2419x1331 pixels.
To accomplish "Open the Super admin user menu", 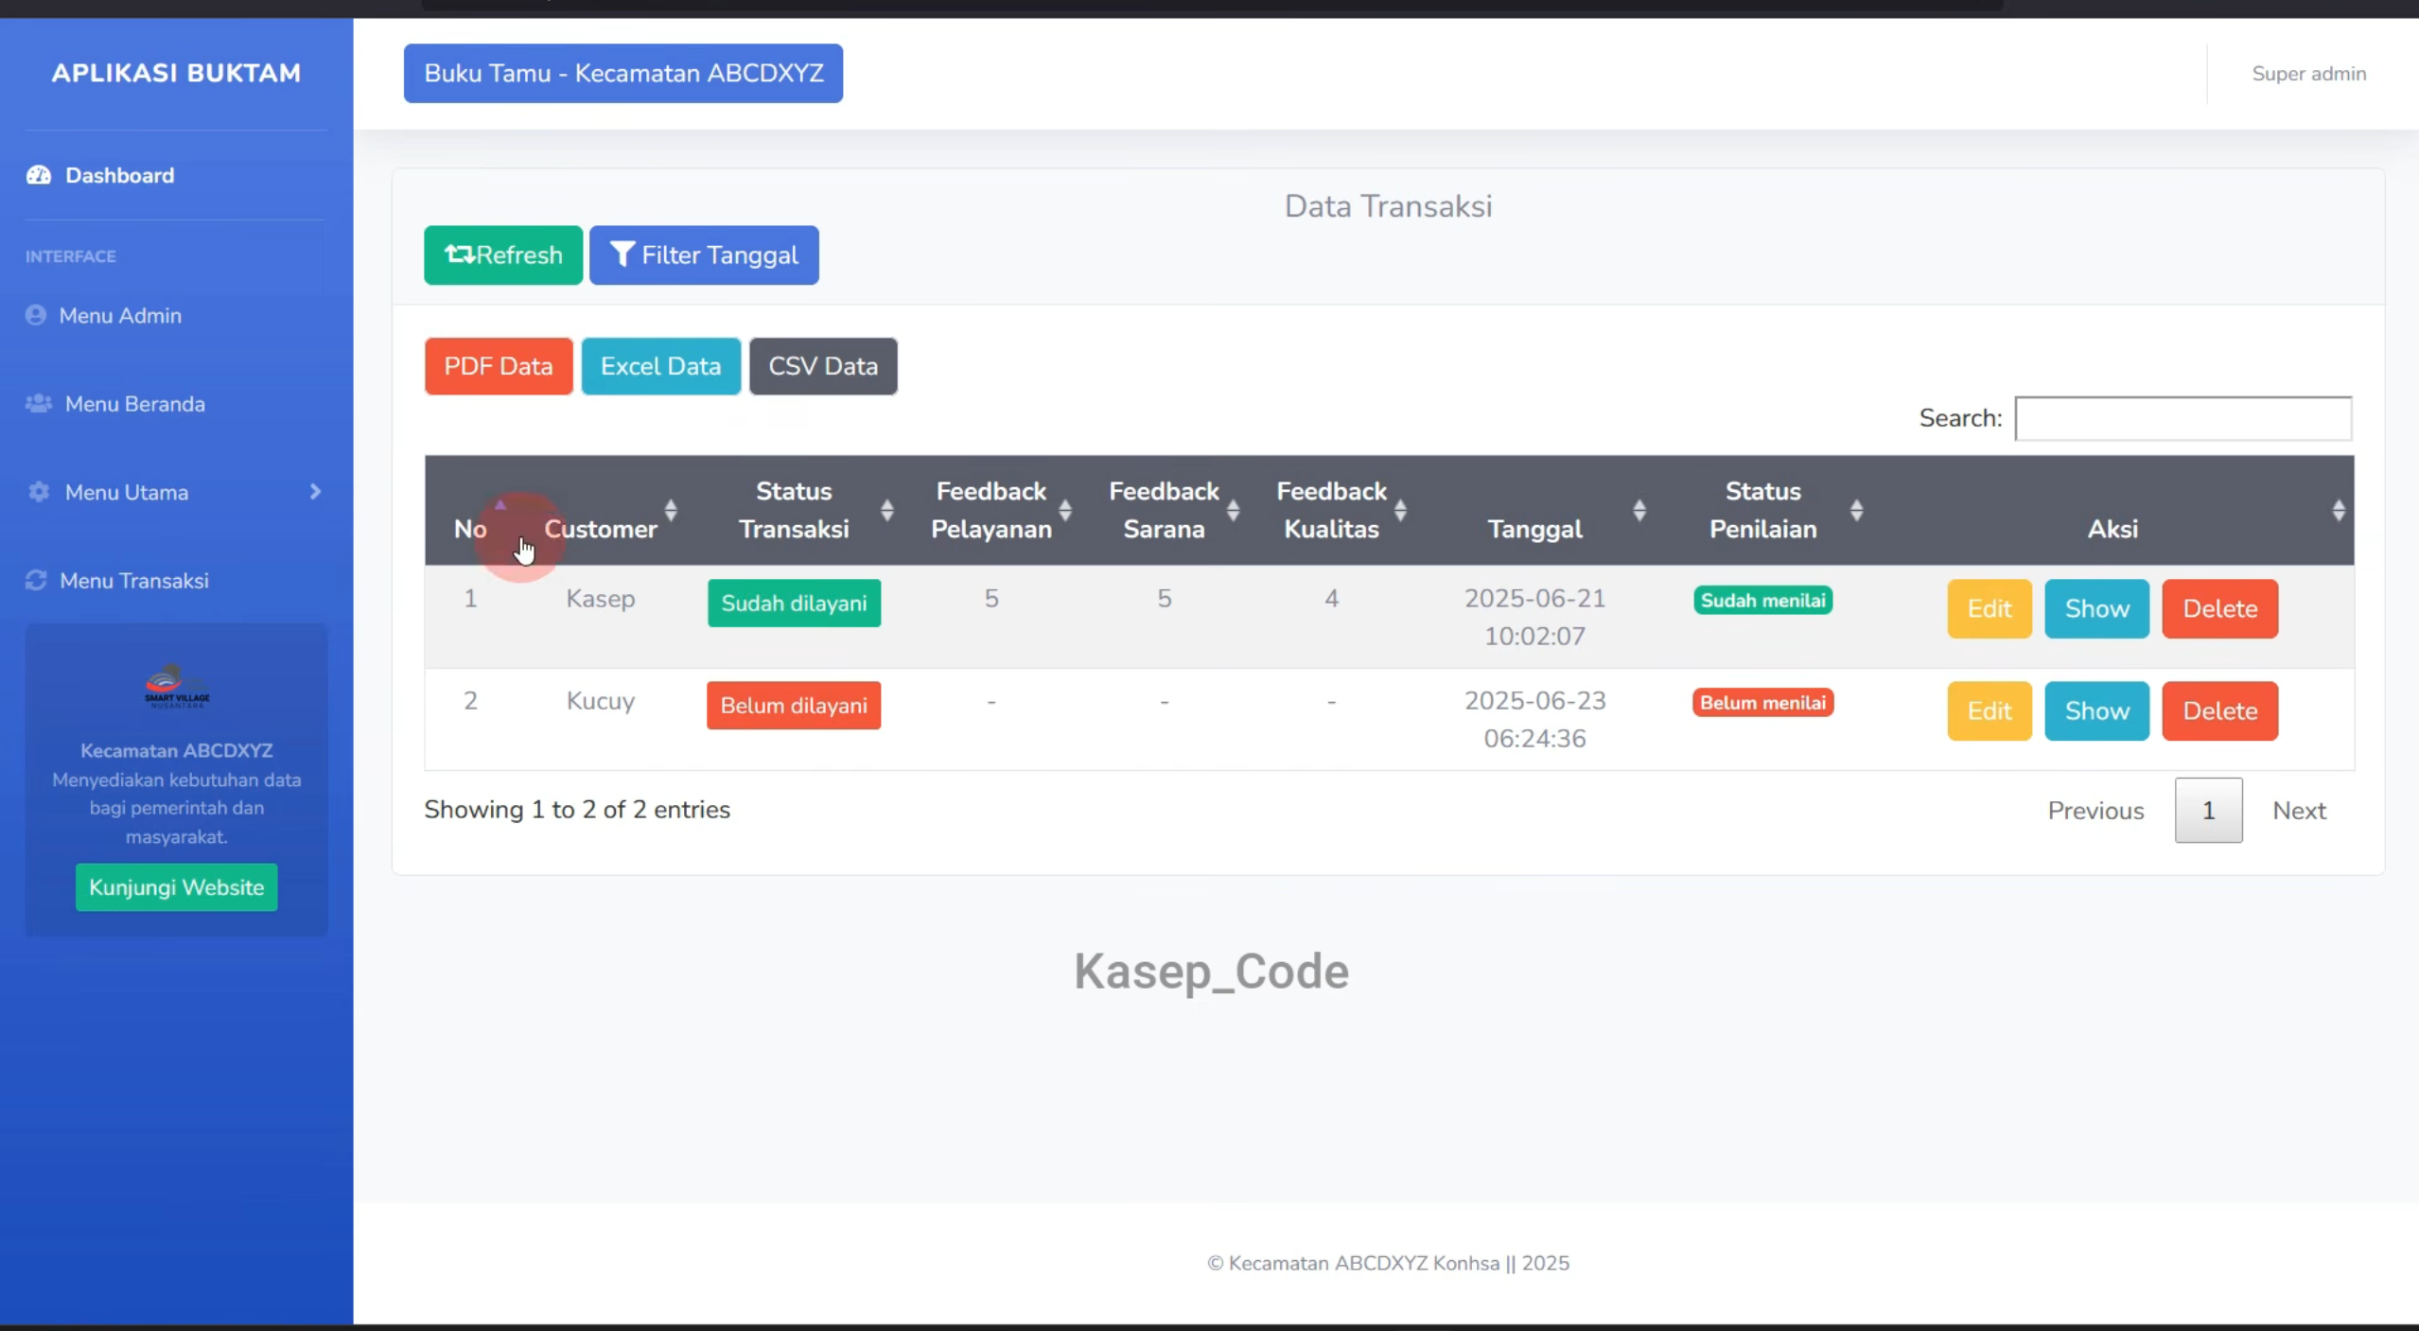I will [2308, 74].
